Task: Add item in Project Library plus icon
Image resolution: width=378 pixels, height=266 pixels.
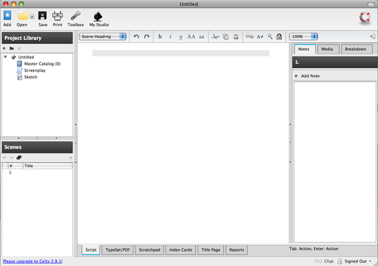Action: (x=4, y=48)
